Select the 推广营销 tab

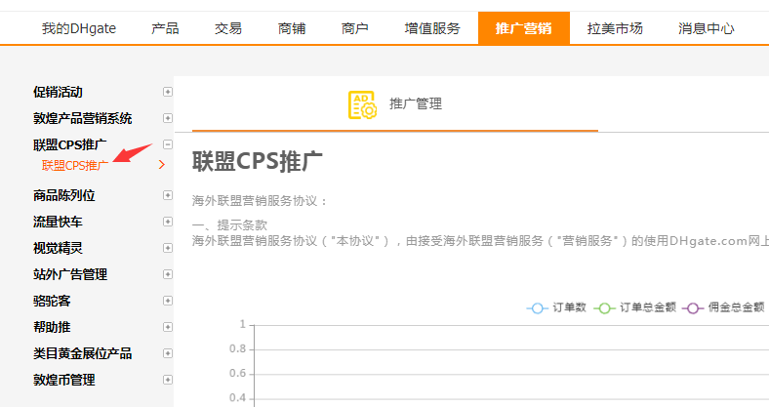(x=524, y=28)
